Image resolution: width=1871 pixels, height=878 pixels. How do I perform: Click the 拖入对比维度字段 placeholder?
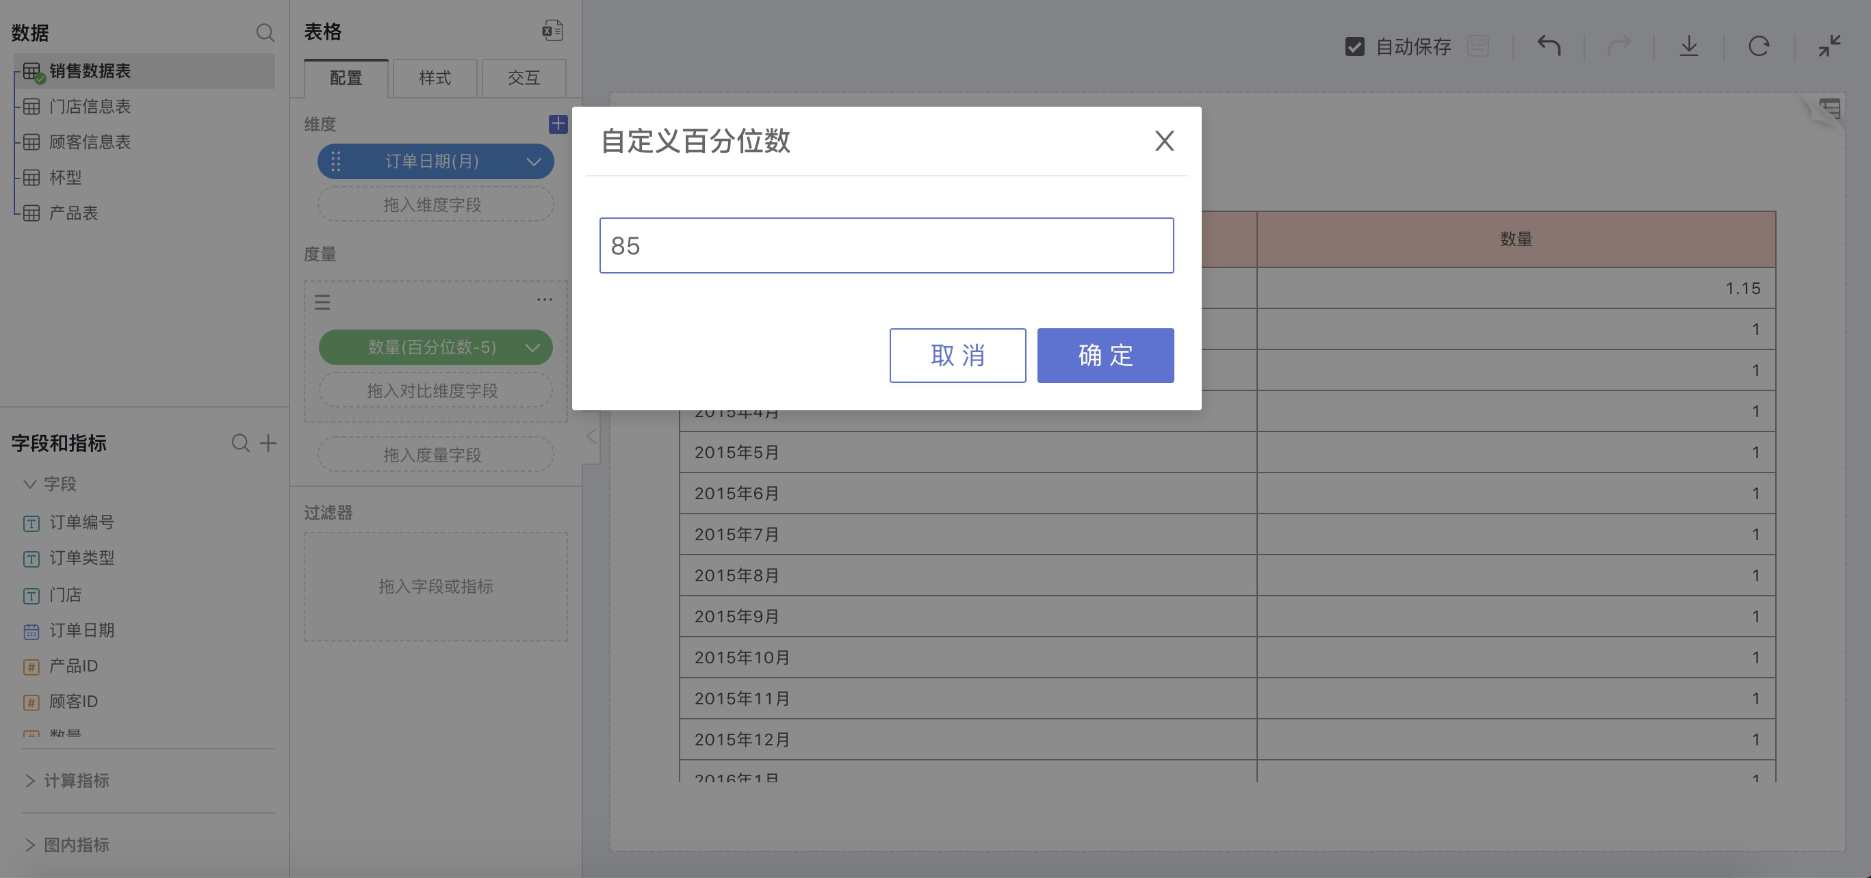coord(436,390)
